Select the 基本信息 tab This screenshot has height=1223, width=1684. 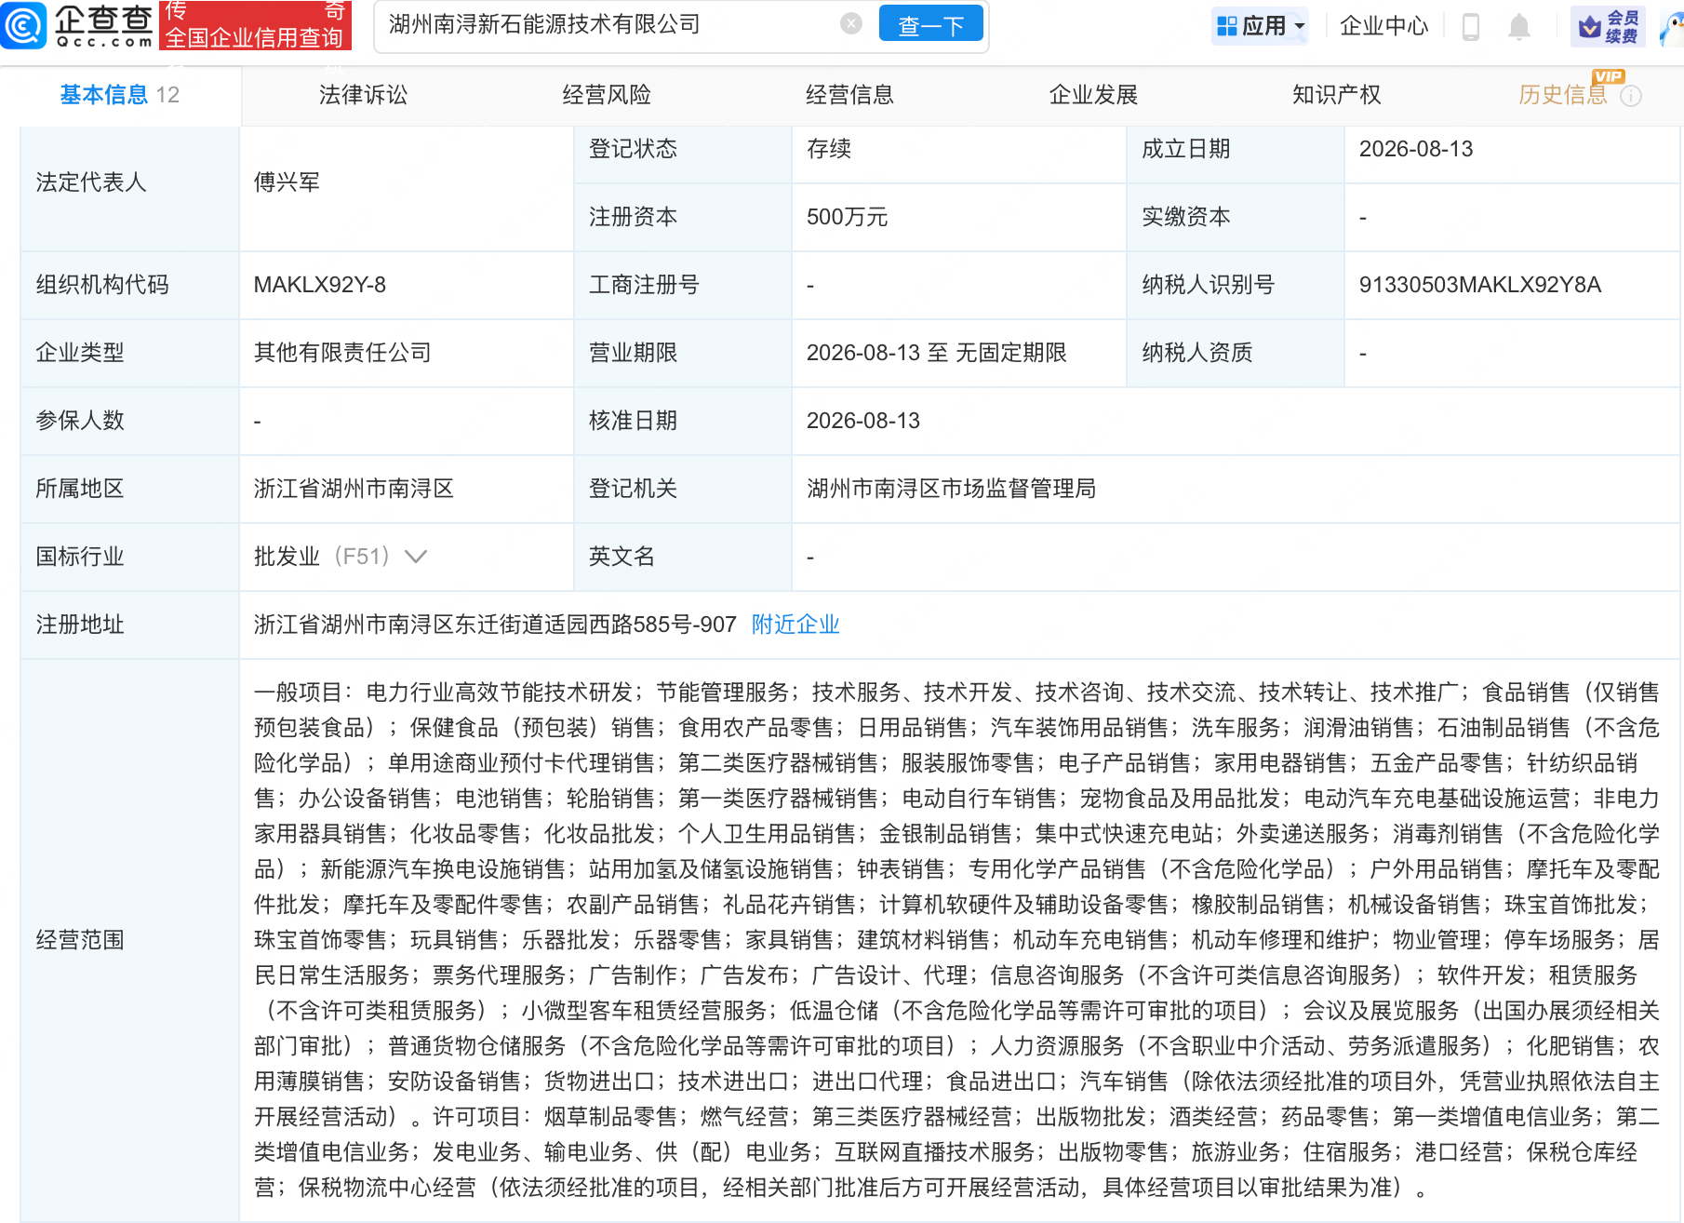119,95
